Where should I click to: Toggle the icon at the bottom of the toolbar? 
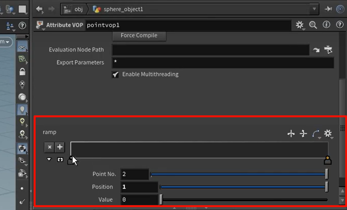pos(22,201)
